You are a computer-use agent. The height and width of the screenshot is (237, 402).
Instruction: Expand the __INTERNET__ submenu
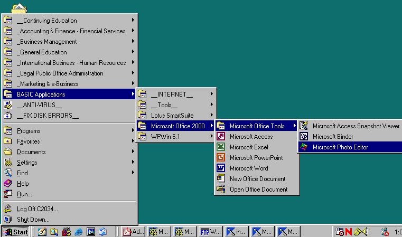175,94
